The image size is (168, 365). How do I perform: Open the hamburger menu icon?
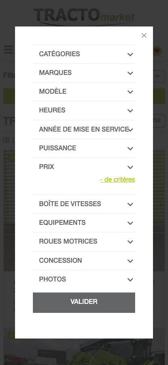(9, 50)
